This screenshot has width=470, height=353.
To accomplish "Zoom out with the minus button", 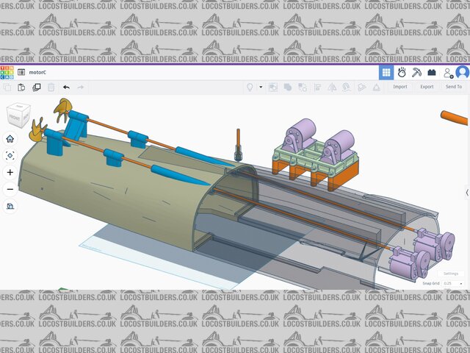I will tap(10, 189).
